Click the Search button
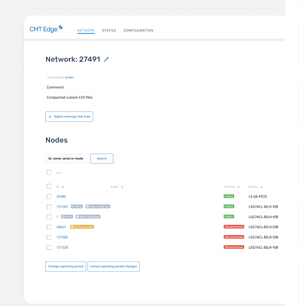Viewport: 299px width, 306px height. pos(102,158)
